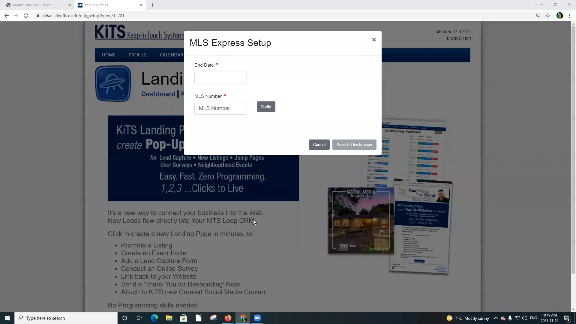Launch Microsoft Edge from the taskbar
Viewport: 576px width, 324px height.
(154, 318)
